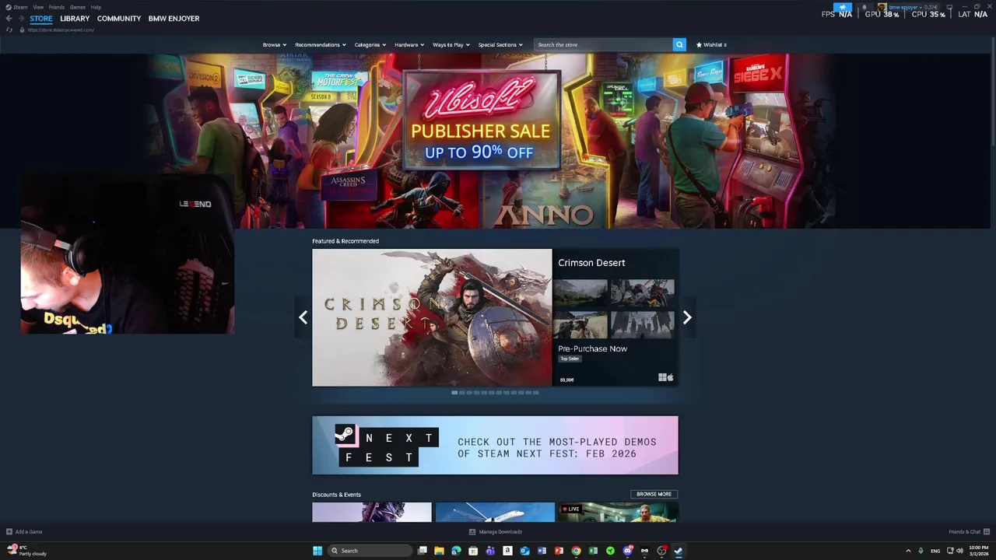Open Microsoft Teams from the taskbar

click(x=490, y=551)
